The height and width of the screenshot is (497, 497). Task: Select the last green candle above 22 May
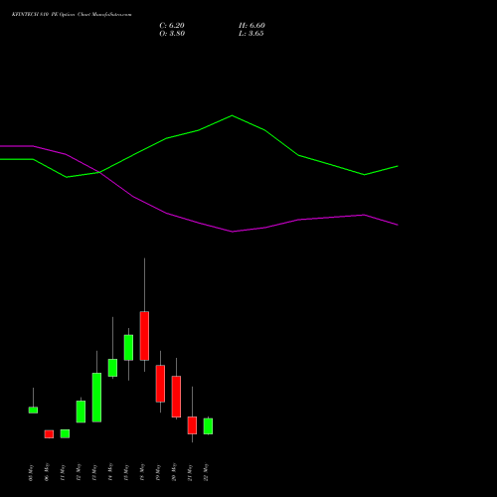[208, 426]
